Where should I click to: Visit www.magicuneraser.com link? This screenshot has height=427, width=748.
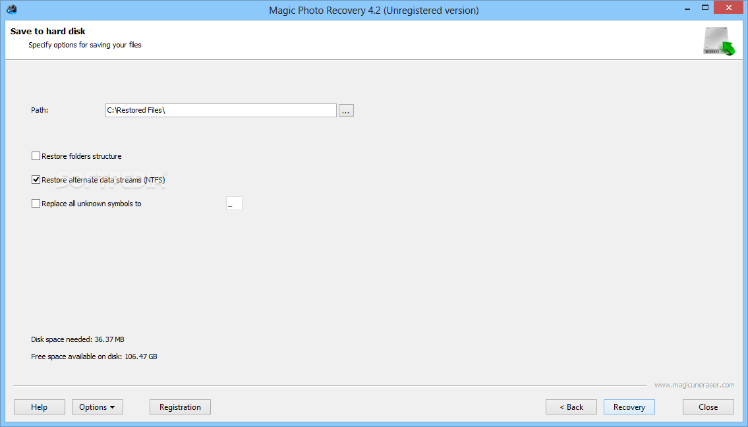(x=694, y=385)
